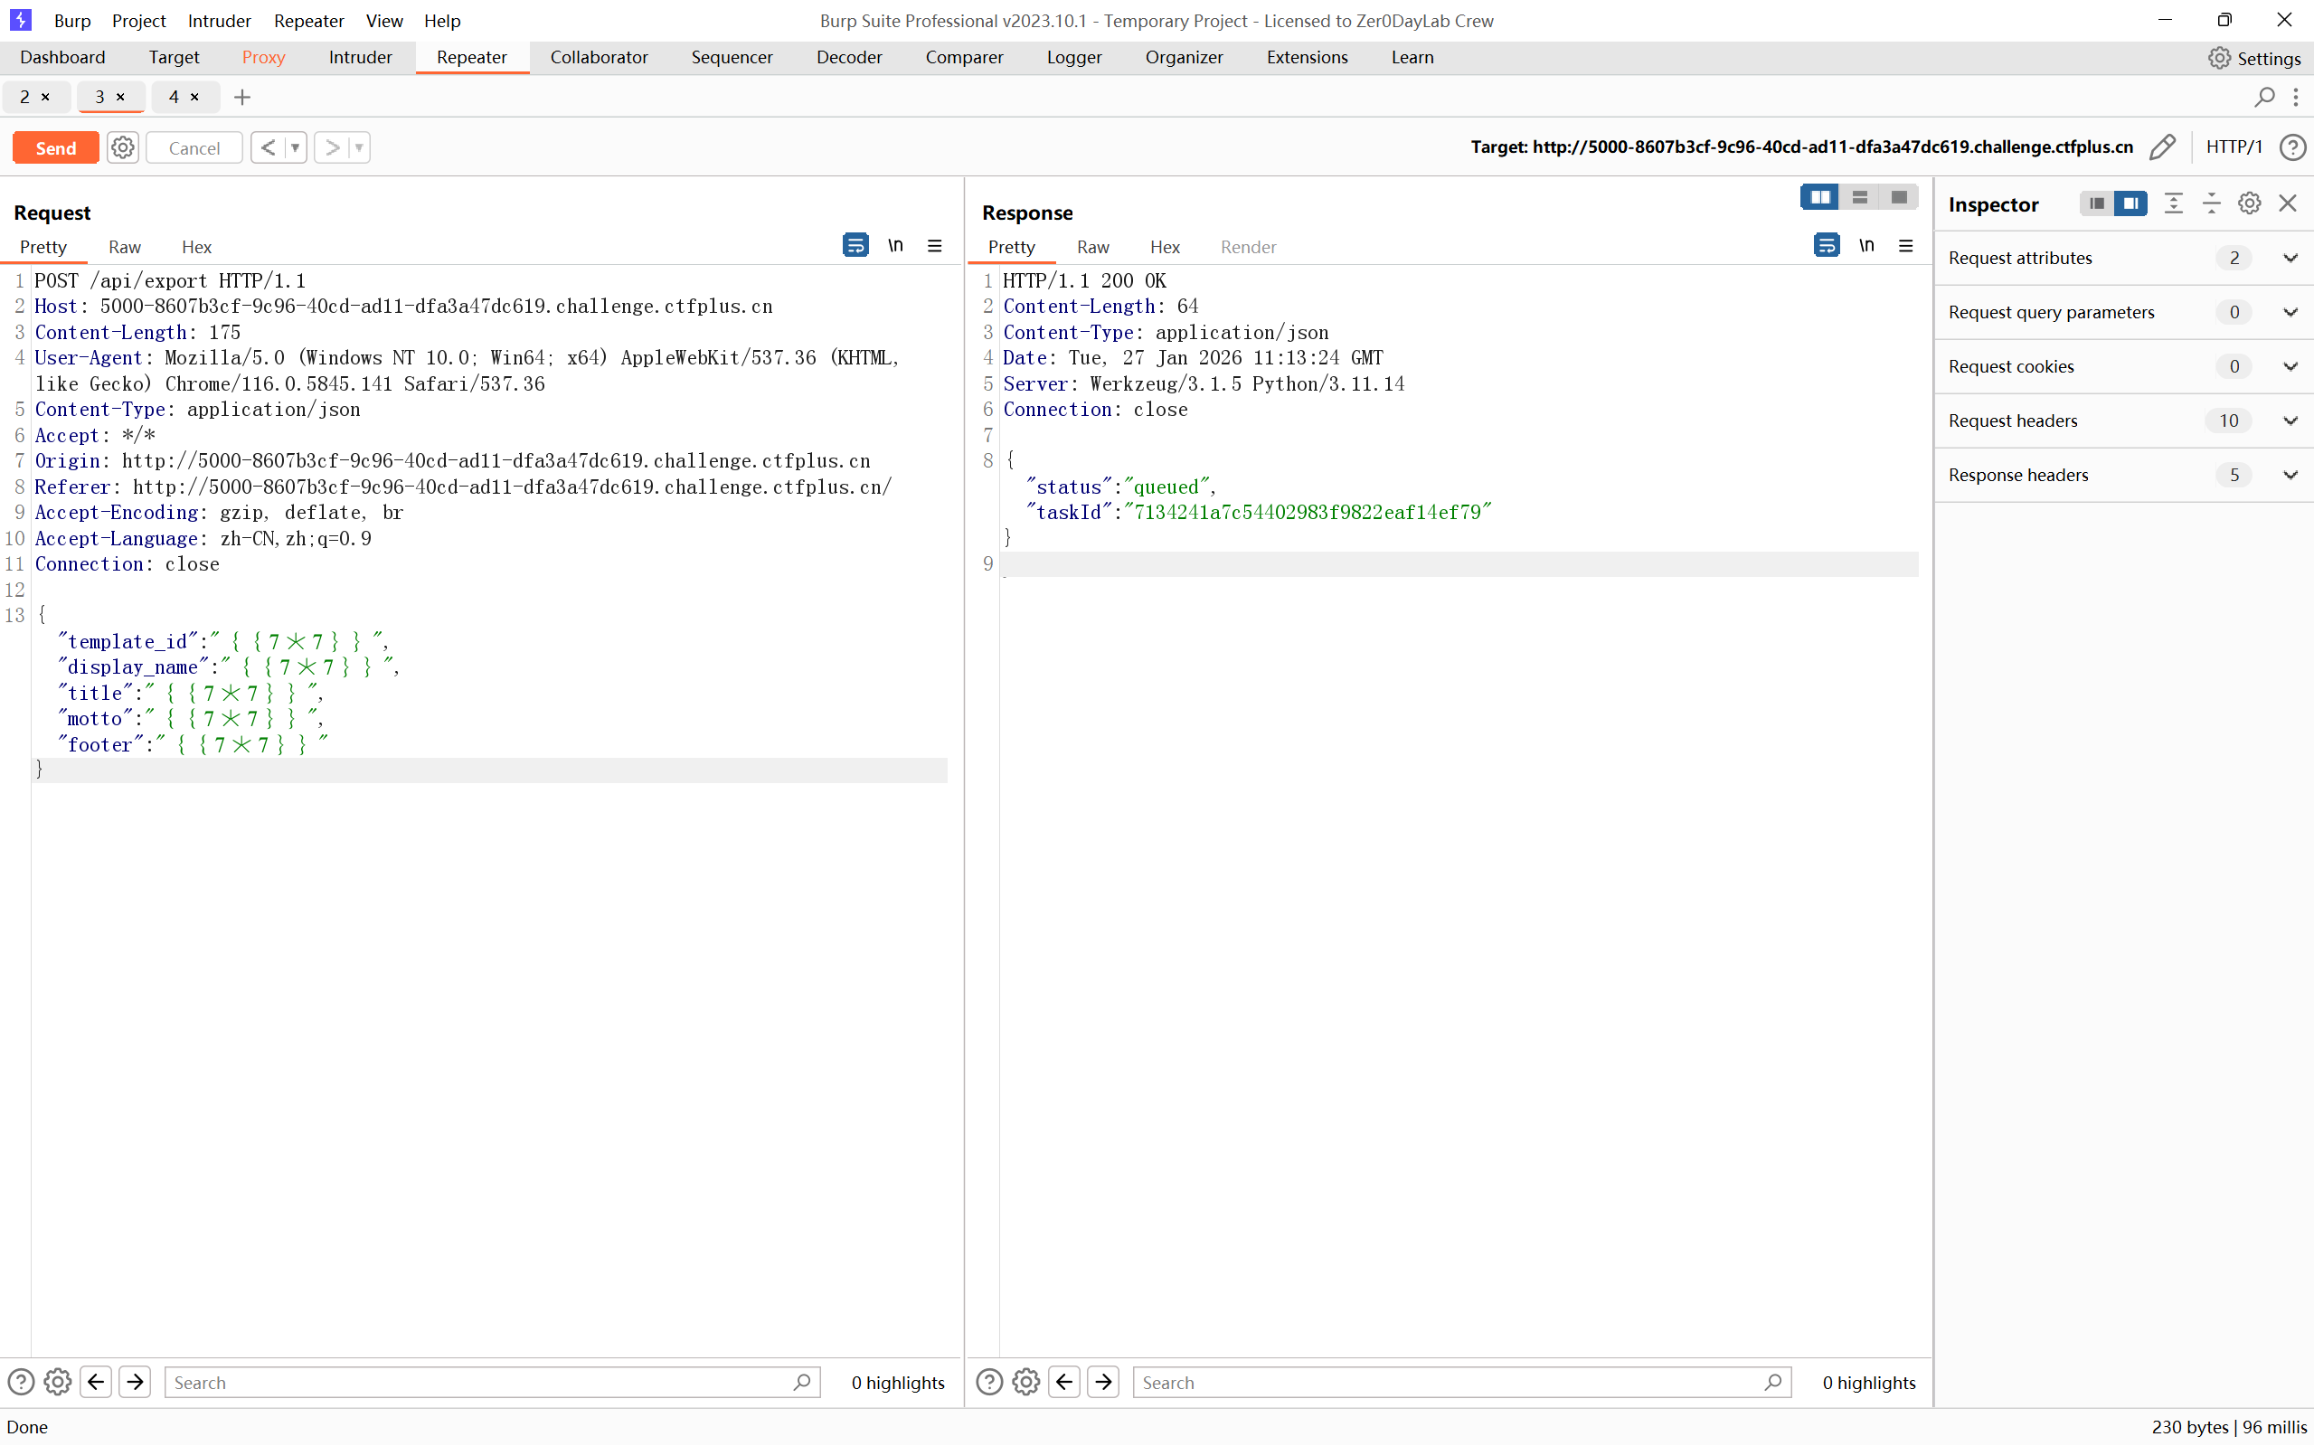Close the Inspector panel

pyautogui.click(x=2287, y=203)
